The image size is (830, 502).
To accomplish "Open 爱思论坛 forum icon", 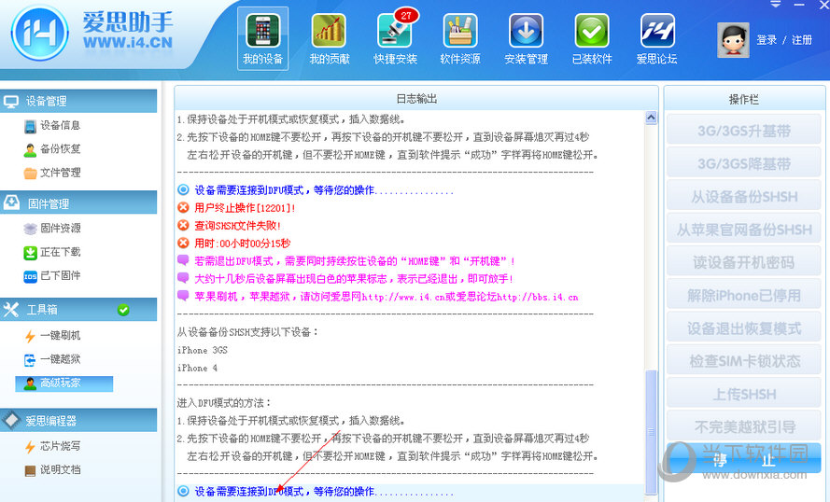I will point(657,38).
